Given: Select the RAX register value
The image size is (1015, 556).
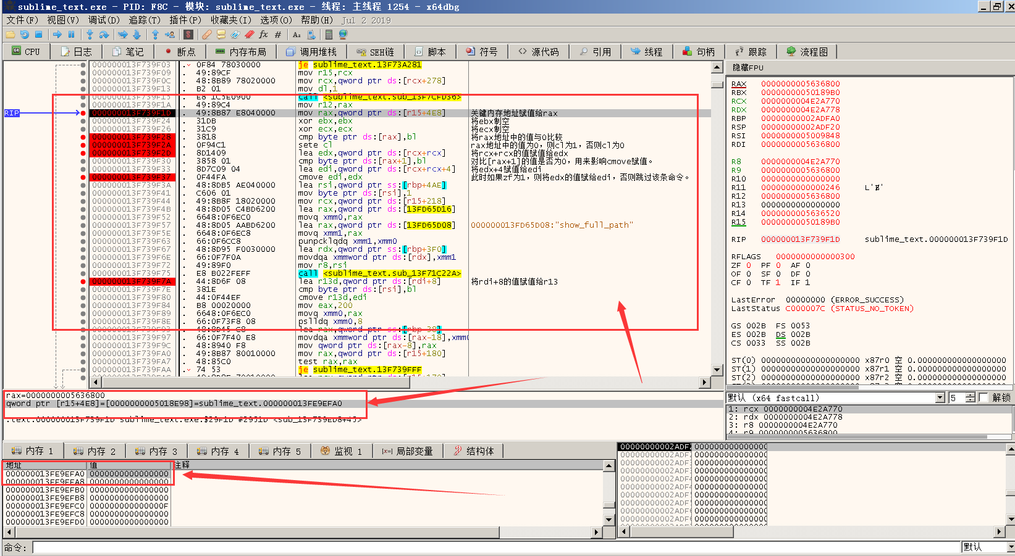Looking at the screenshot, I should tap(800, 84).
